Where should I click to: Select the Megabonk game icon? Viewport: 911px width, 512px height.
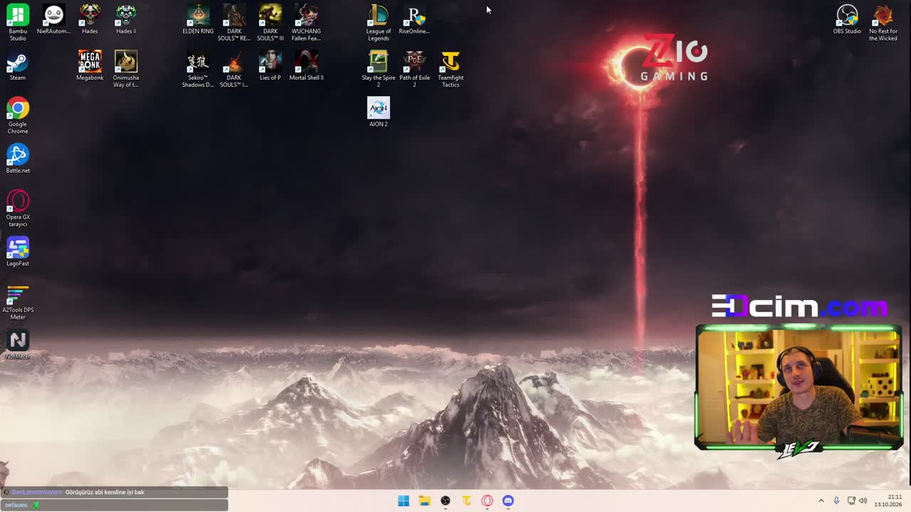pyautogui.click(x=90, y=65)
